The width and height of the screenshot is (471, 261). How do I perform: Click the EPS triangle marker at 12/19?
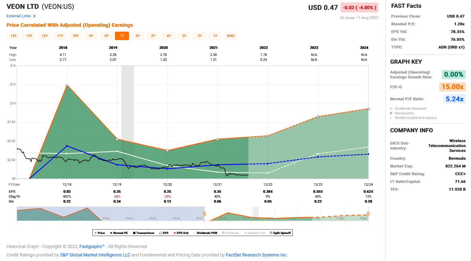coord(117,139)
